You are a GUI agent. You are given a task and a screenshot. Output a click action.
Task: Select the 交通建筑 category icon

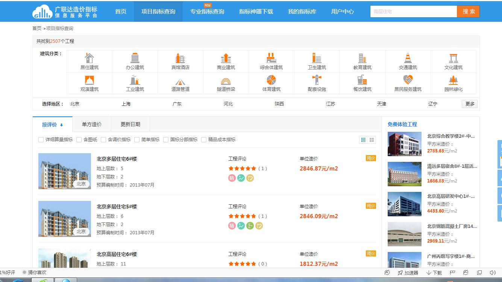[408, 58]
